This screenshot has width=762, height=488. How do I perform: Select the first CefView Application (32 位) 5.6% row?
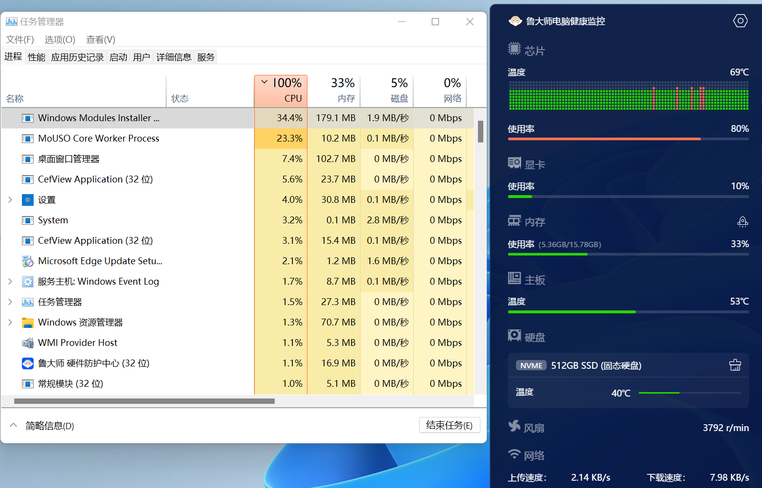[x=238, y=179]
